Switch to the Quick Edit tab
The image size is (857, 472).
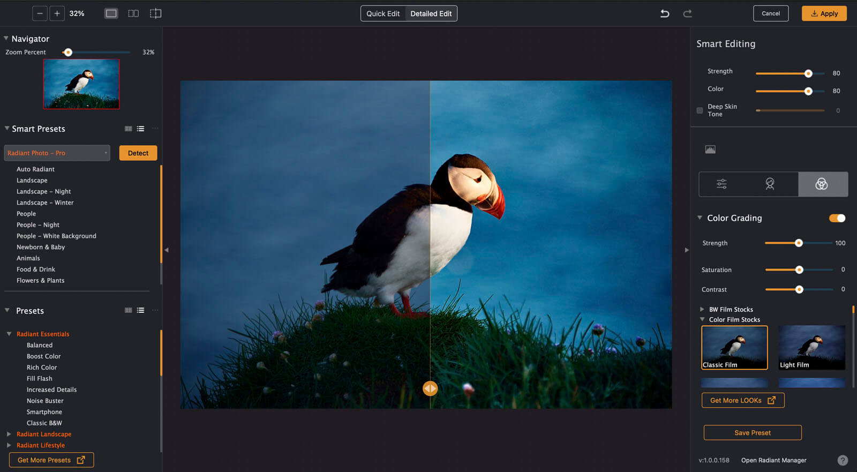tap(383, 13)
